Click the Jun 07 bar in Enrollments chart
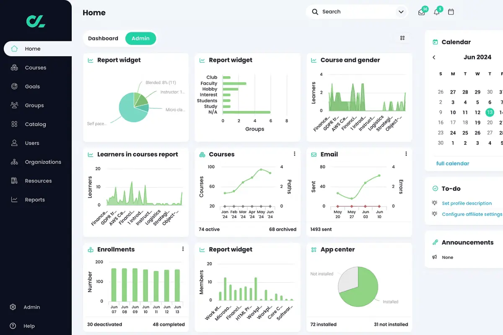Viewport: 503px width, 335px height. point(114,285)
